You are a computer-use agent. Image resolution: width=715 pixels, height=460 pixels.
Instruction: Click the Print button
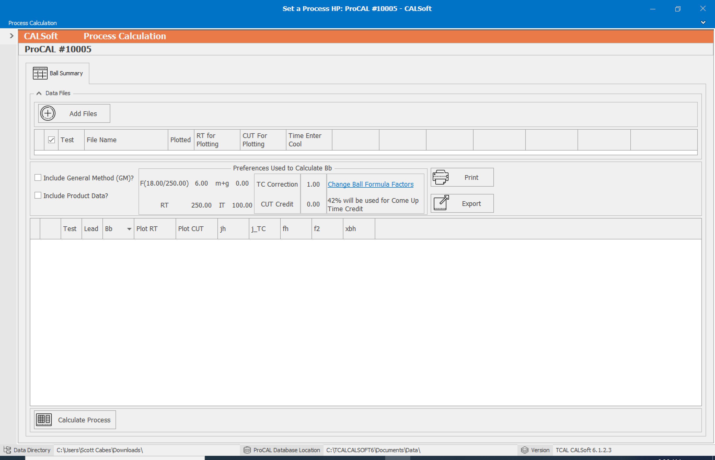462,177
